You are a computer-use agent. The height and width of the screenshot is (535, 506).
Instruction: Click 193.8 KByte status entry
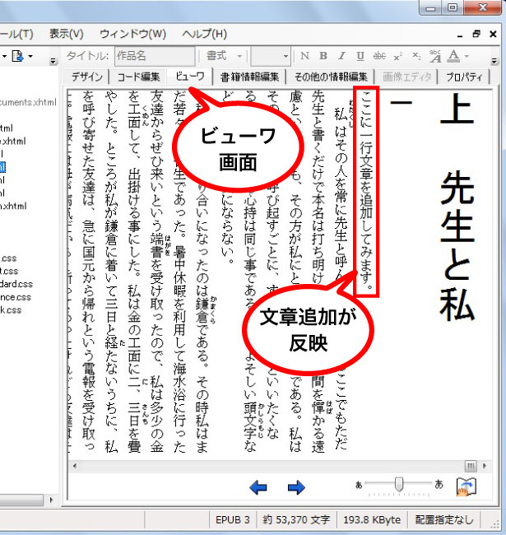[372, 519]
